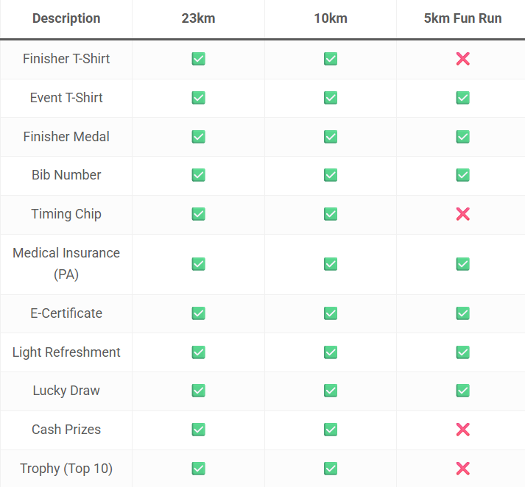Click the red cross for 5km Finisher T-Shirt
The width and height of the screenshot is (525, 487).
[462, 59]
